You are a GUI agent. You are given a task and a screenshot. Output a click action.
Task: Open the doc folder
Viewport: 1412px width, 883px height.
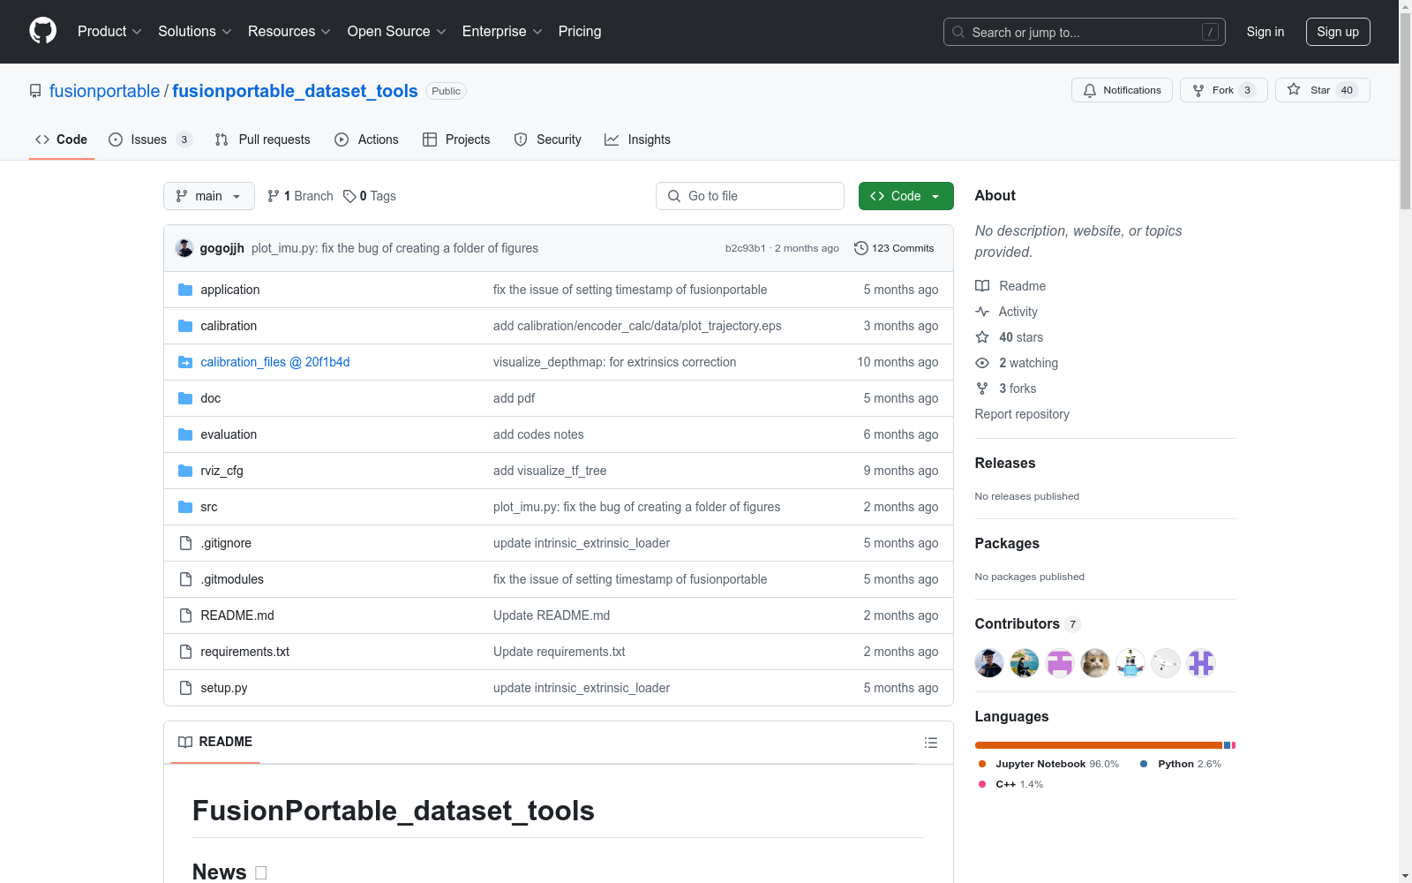tap(210, 398)
